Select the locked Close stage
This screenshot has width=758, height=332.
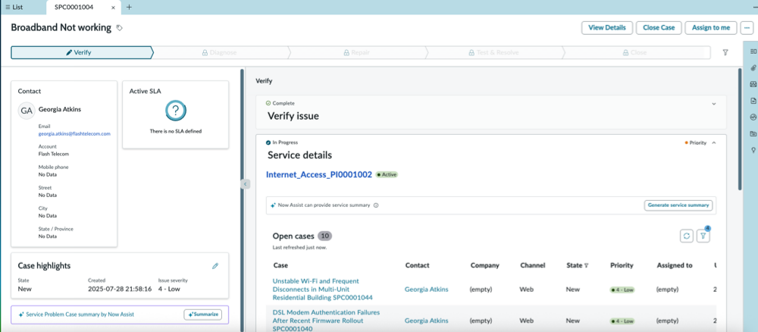[635, 52]
